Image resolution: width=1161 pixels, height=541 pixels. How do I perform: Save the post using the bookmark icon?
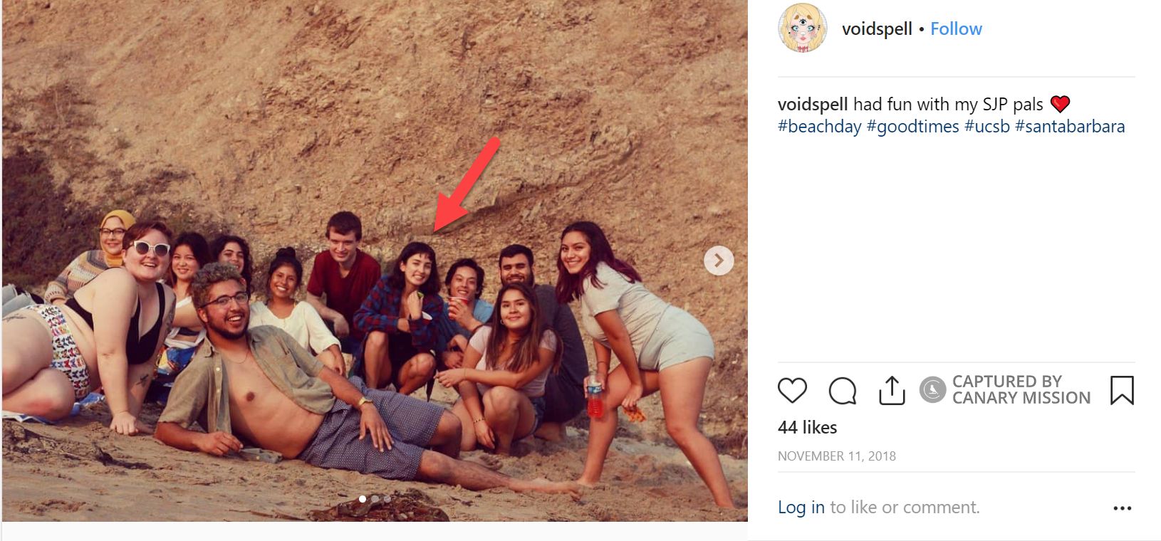click(1123, 390)
